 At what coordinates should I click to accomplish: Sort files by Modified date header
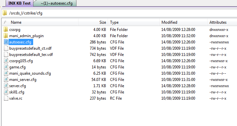click(x=169, y=22)
